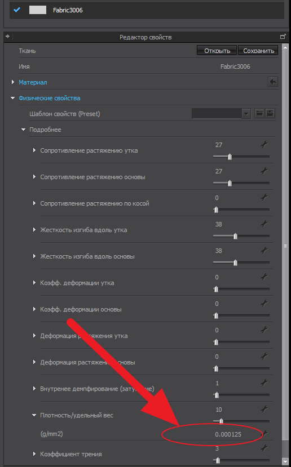Screen dimensions: 291x467
Task: Click the pin arrow at panel header left
Action: (7, 37)
